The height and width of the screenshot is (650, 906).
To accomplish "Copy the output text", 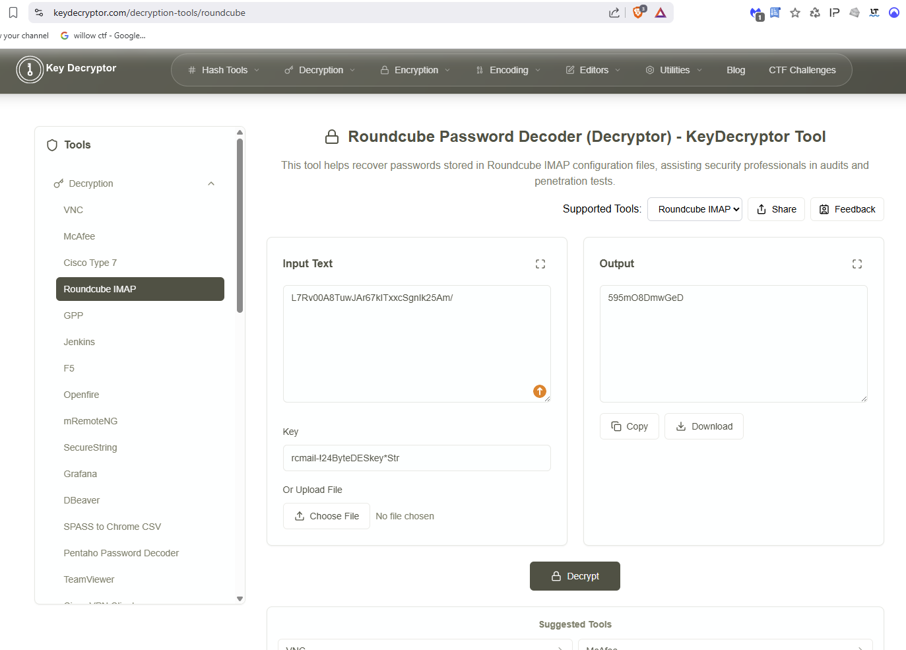I will coord(630,426).
